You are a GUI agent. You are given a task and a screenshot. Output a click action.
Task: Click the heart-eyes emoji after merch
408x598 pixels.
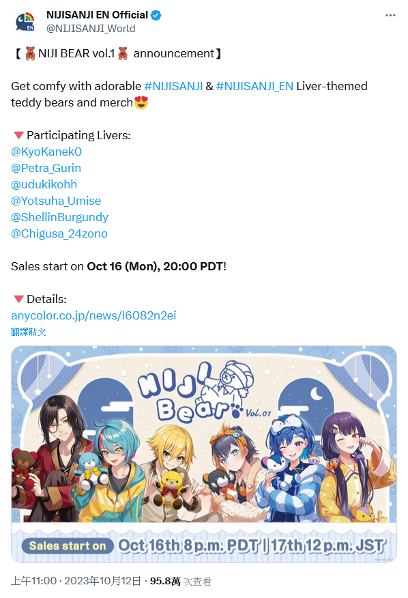pyautogui.click(x=141, y=102)
